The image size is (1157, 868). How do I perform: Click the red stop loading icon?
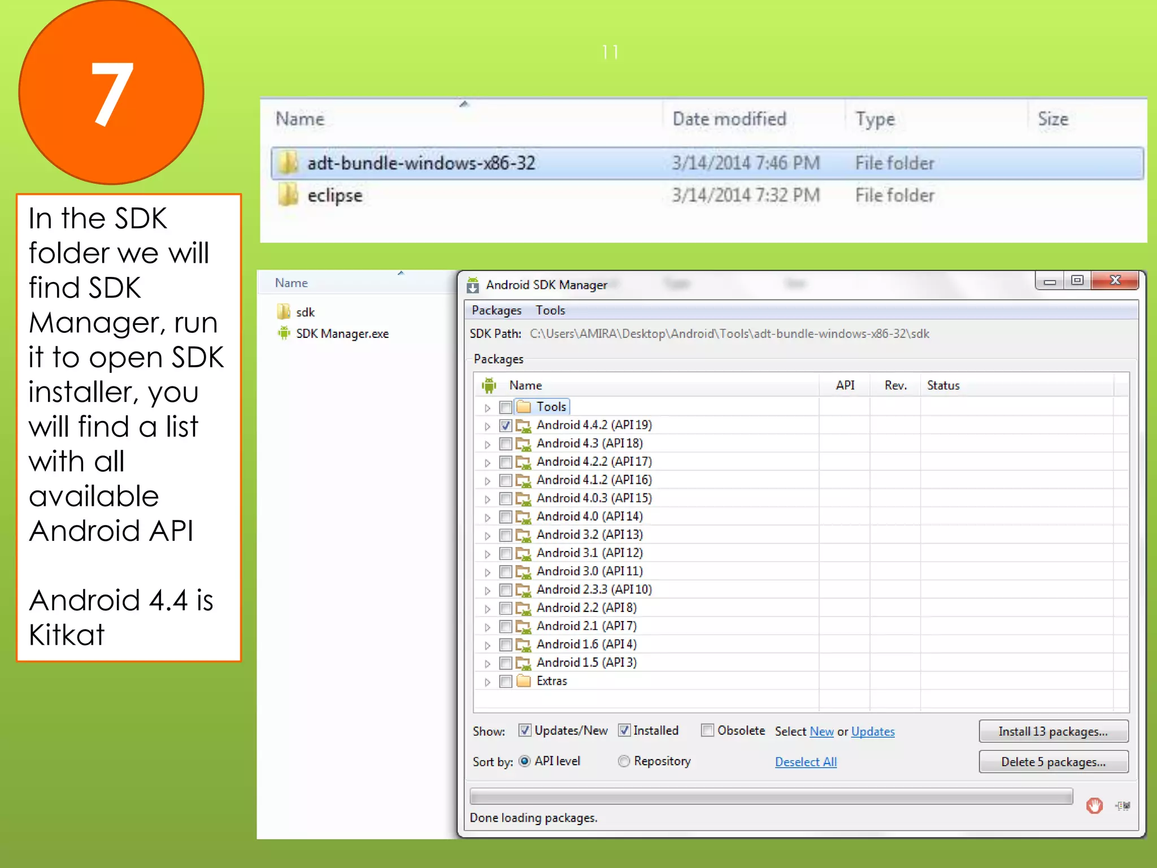(1094, 805)
